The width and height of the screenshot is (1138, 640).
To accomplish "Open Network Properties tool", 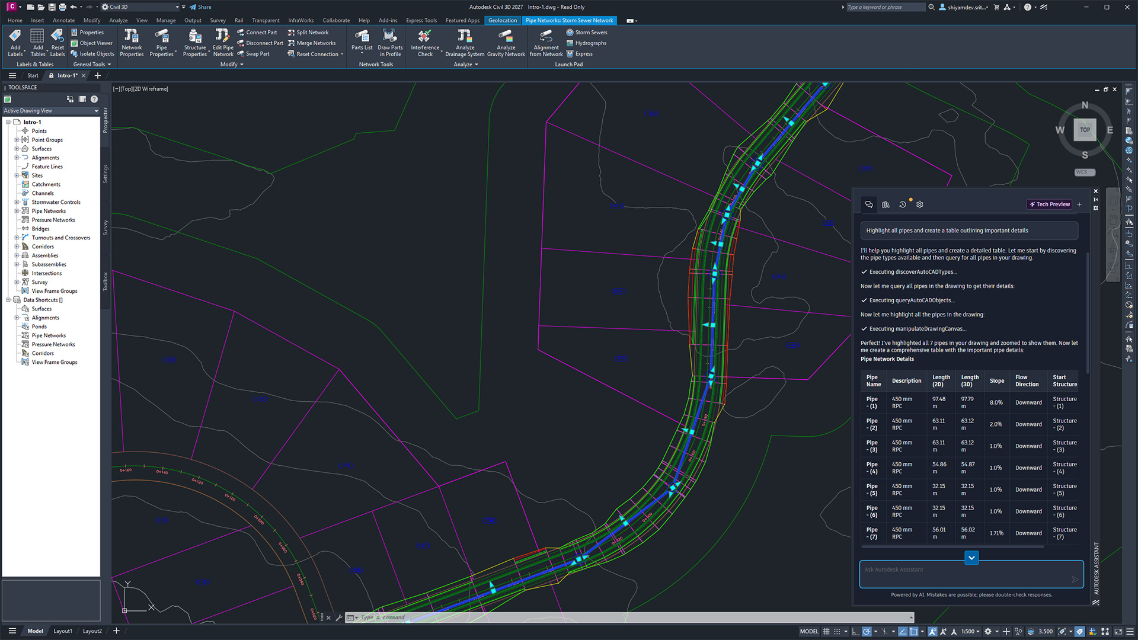I will point(132,42).
